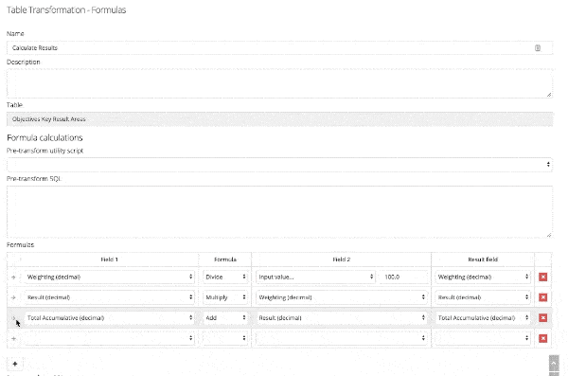This screenshot has height=376, width=568.
Task: Open empty Result field dropdown in last row
Action: [483, 338]
